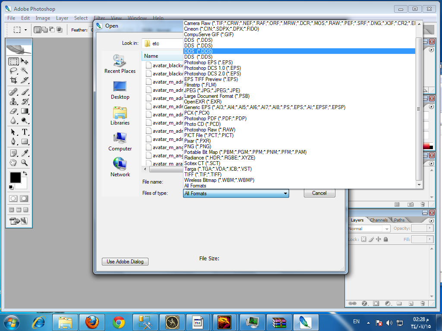Select the Eyedropper tool
This screenshot has width=442, height=331.
coord(25,153)
